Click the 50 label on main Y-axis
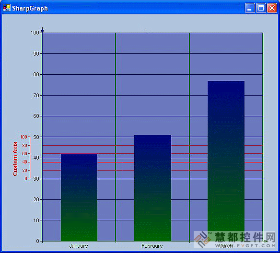The width and height of the screenshot is (280, 253). 36,137
